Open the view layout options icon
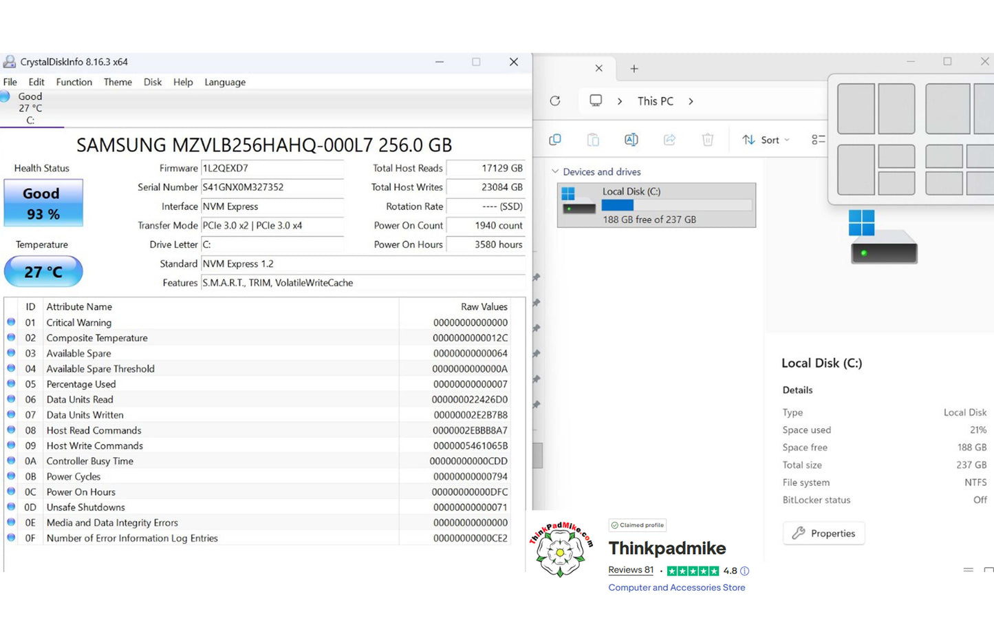 [818, 140]
